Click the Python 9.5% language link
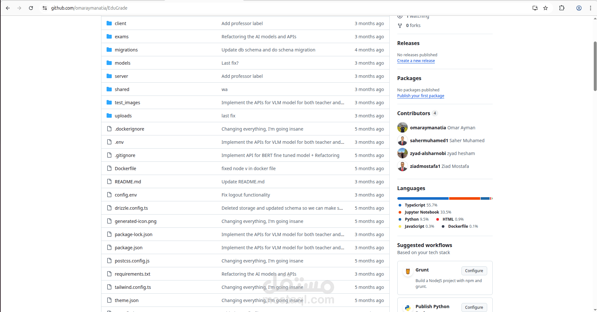The image size is (597, 312). [414, 219]
